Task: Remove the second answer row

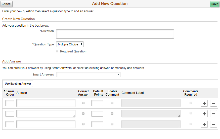Action: click(213, 114)
